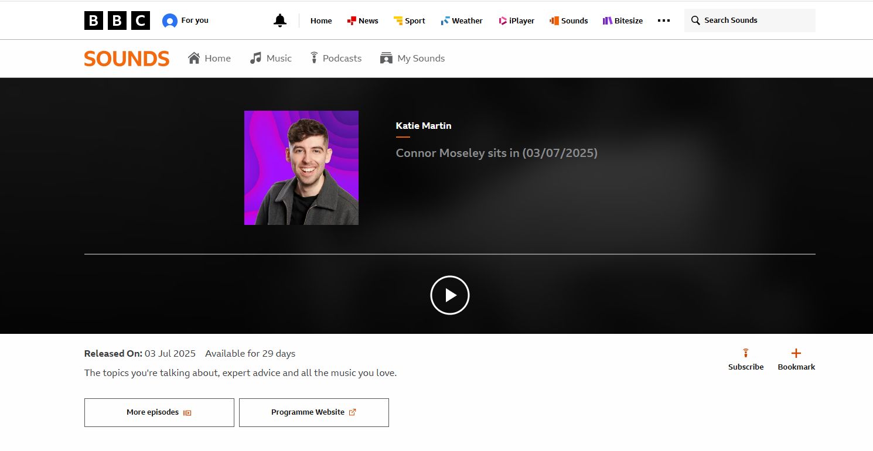Viewport: 873px width, 451px height.
Task: Open BBC iPlayer link
Action: coord(516,20)
